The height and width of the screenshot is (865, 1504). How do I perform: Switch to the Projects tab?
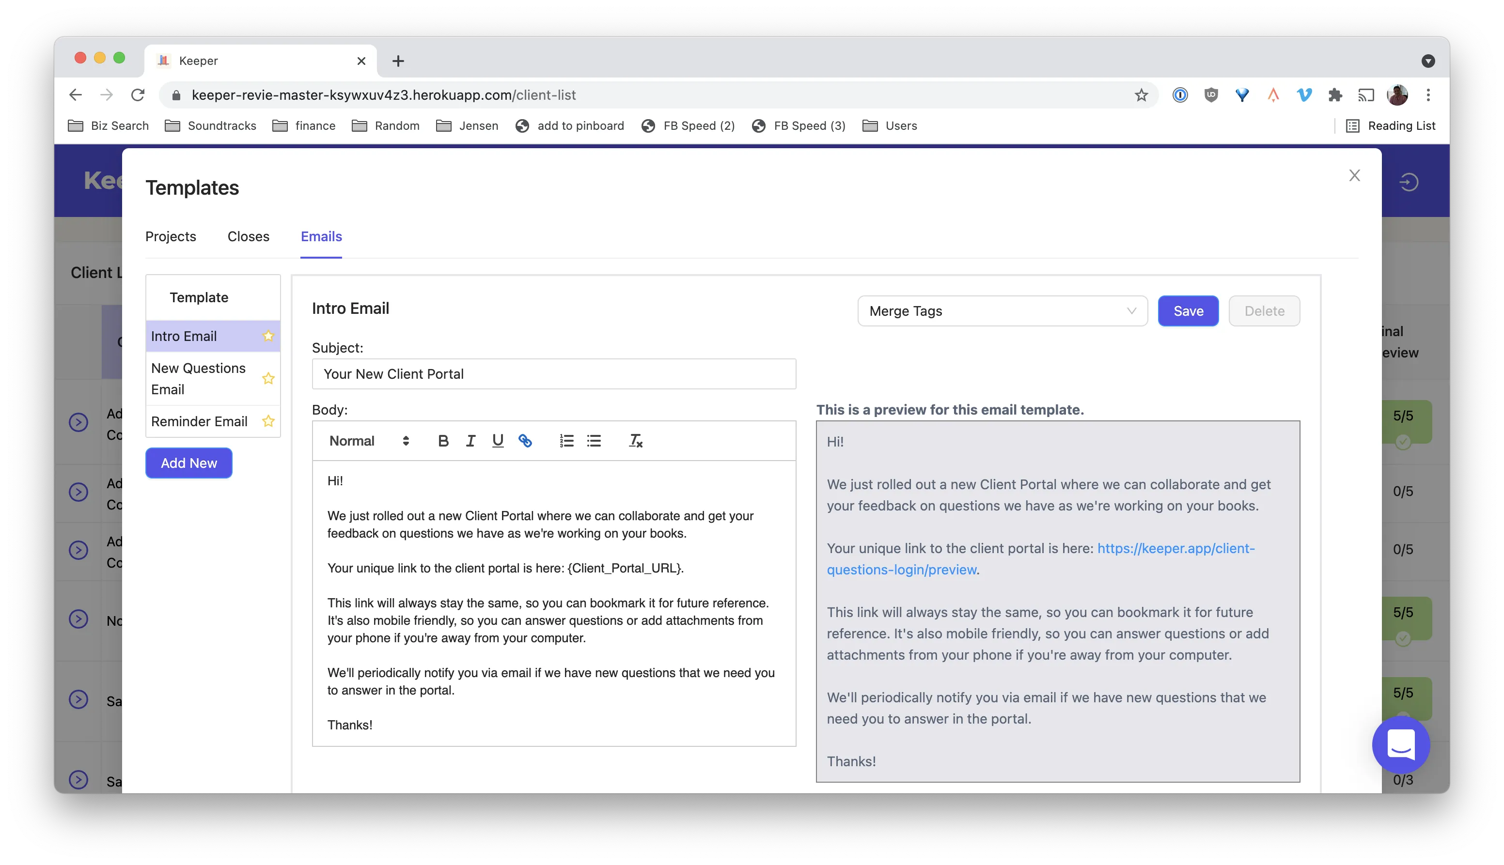click(171, 236)
